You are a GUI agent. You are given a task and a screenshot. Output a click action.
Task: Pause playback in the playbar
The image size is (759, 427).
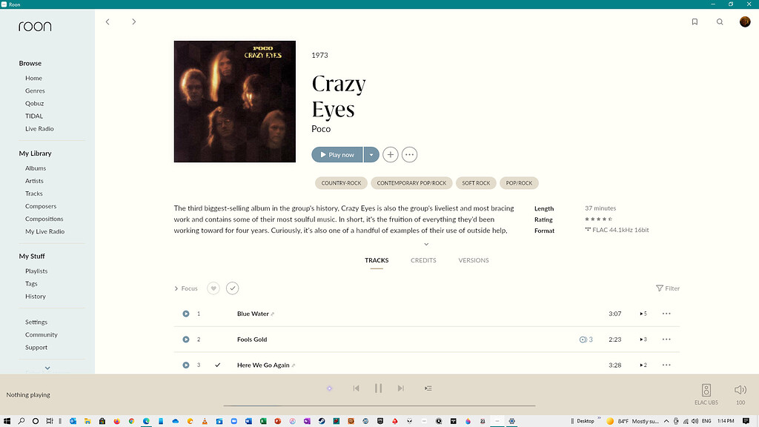click(x=379, y=388)
